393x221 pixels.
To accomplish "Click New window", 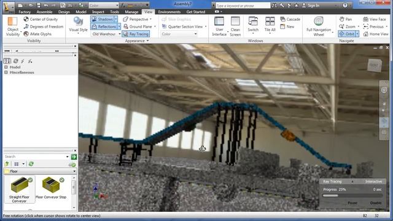I will point(287,26).
